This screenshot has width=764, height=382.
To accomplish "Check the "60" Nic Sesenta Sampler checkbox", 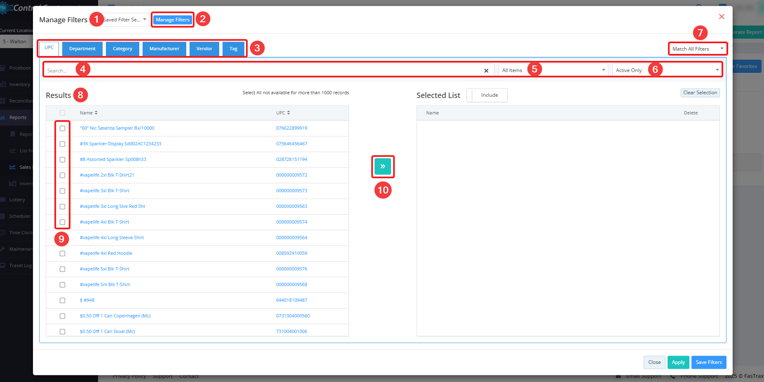I will coord(63,128).
